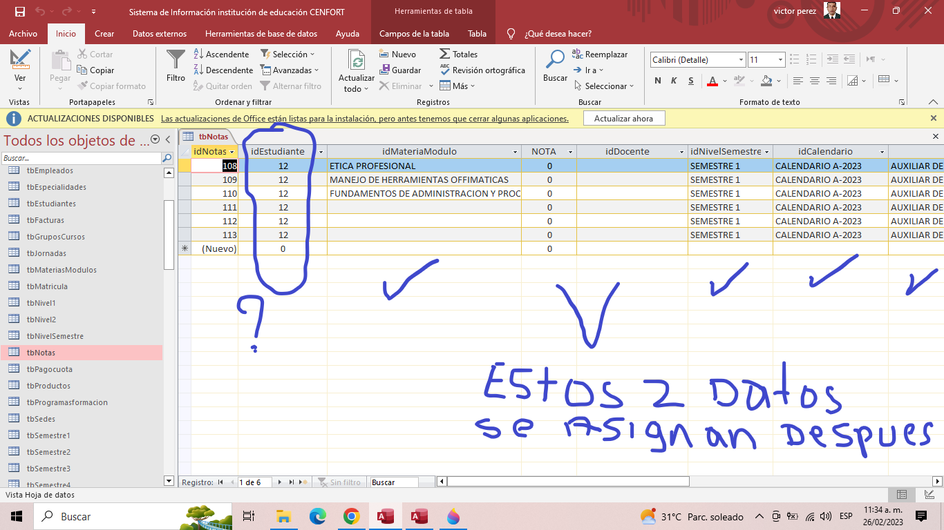
Task: Open Herramientas de base de datos tab
Action: pos(261,33)
